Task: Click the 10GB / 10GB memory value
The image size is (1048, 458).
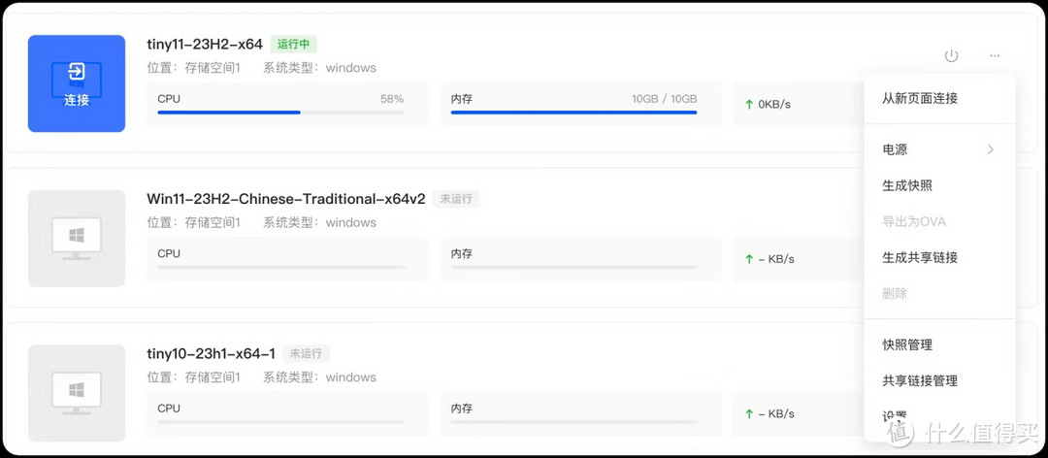Action: 665,99
